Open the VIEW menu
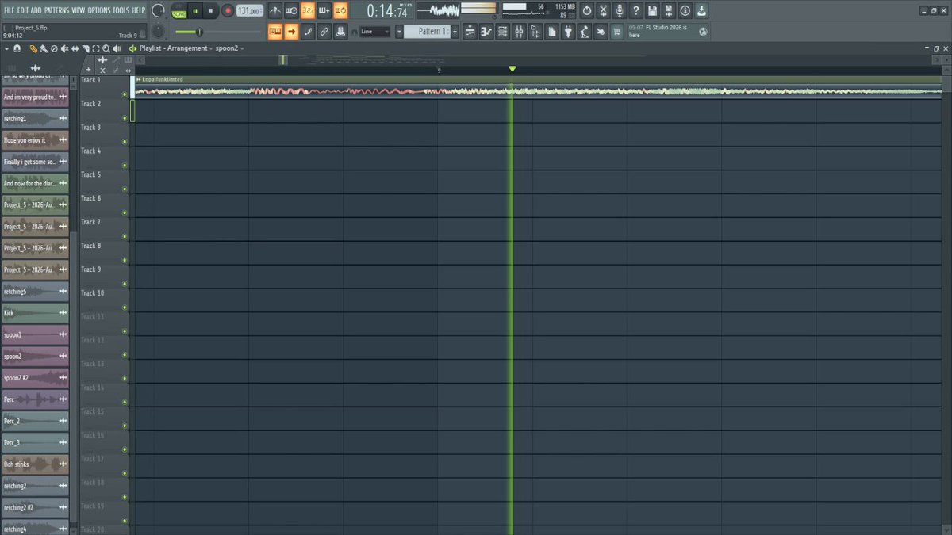Screen dimensions: 952x535 point(79,10)
